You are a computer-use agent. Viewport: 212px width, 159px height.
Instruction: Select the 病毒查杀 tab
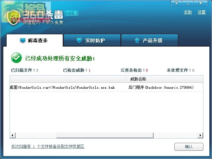pos(35,40)
